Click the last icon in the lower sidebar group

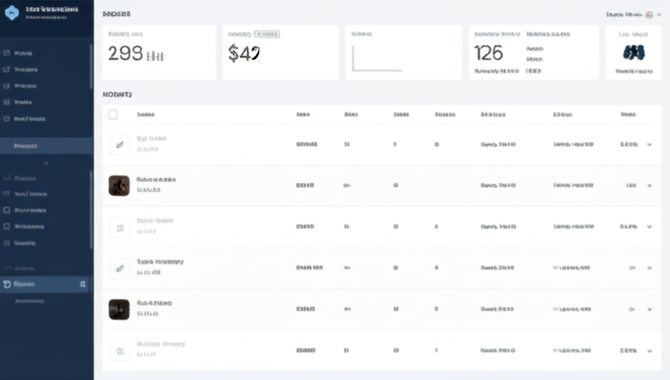7,243
